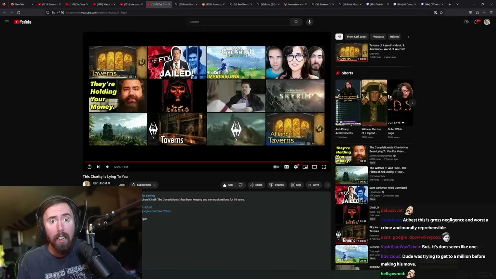Select the Alliance Taverns end-screen thumbnail
This screenshot has height=279, width=496.
click(x=295, y=129)
